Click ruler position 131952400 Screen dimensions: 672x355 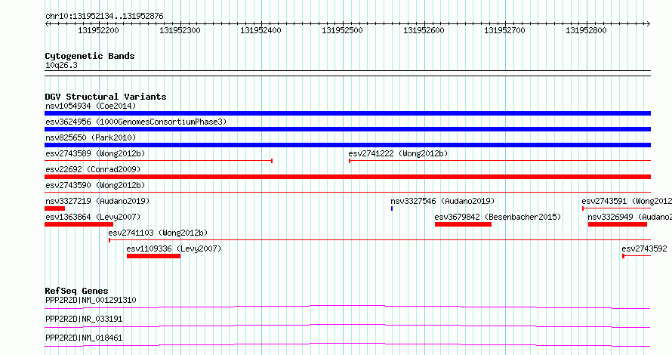coord(260,30)
